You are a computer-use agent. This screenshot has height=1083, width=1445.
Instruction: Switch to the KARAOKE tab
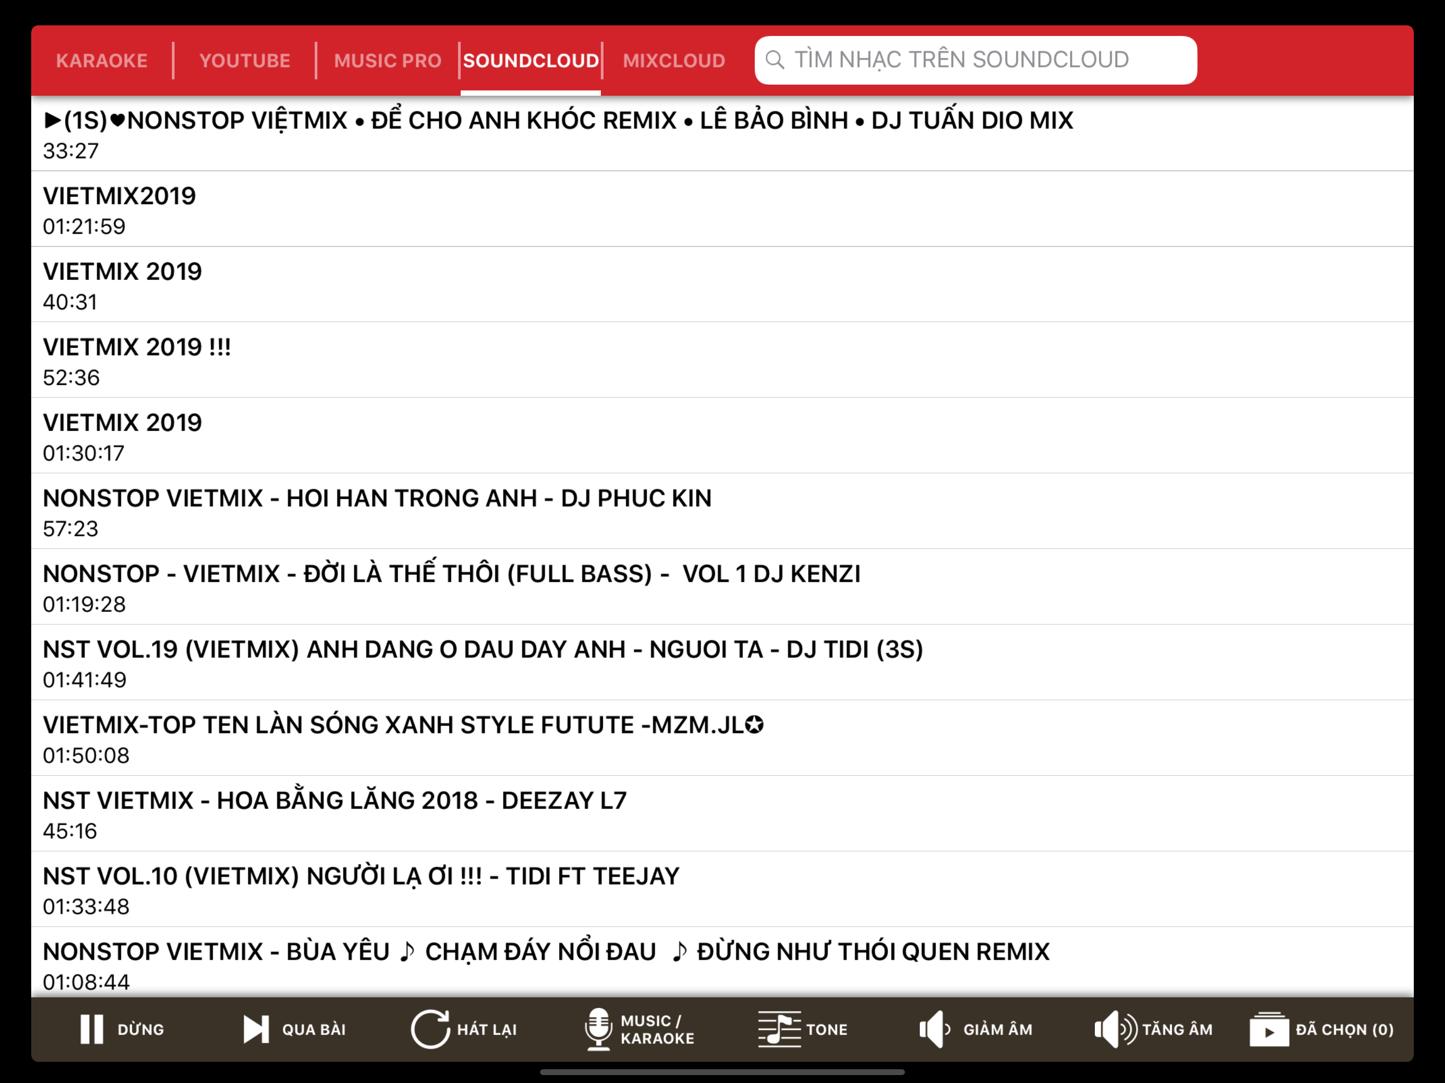pyautogui.click(x=102, y=61)
